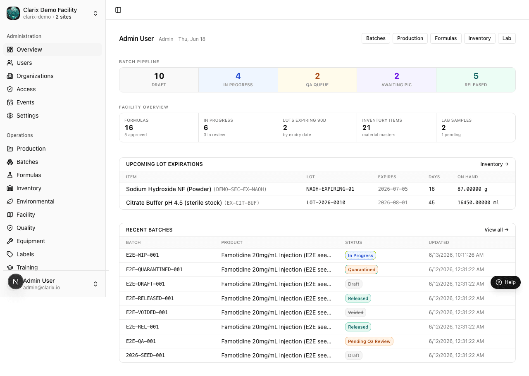Click the Pending Qa Review status badge

(x=369, y=341)
